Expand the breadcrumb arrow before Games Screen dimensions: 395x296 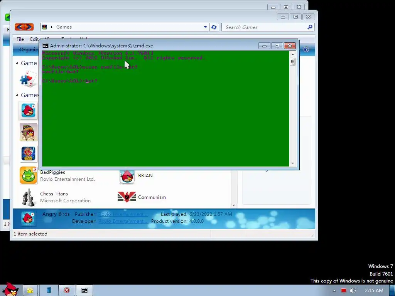point(51,27)
